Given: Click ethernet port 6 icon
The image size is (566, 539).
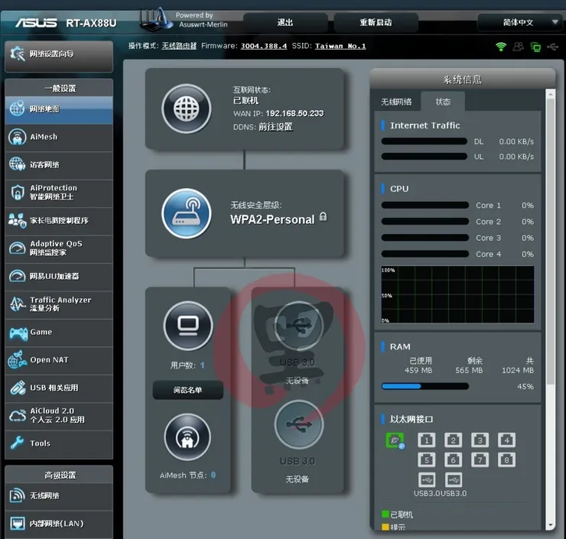Looking at the screenshot, I should click(x=454, y=459).
